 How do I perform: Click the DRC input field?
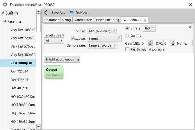coord(167,43)
